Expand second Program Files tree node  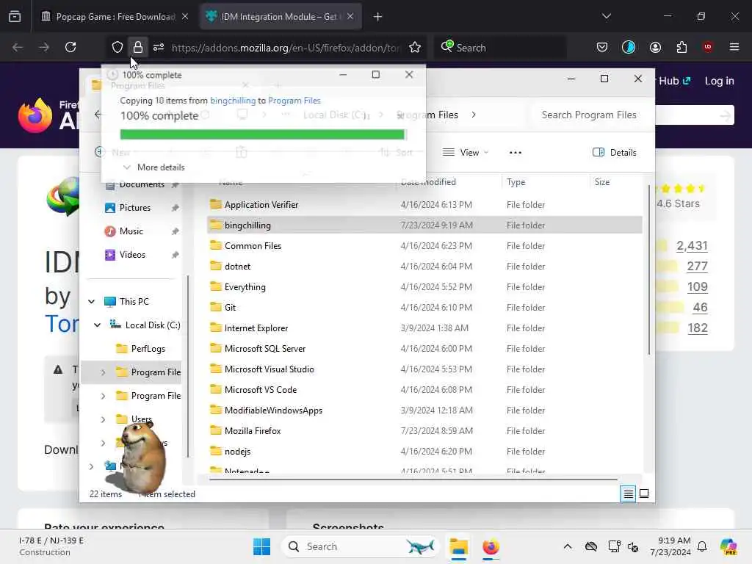[103, 396]
